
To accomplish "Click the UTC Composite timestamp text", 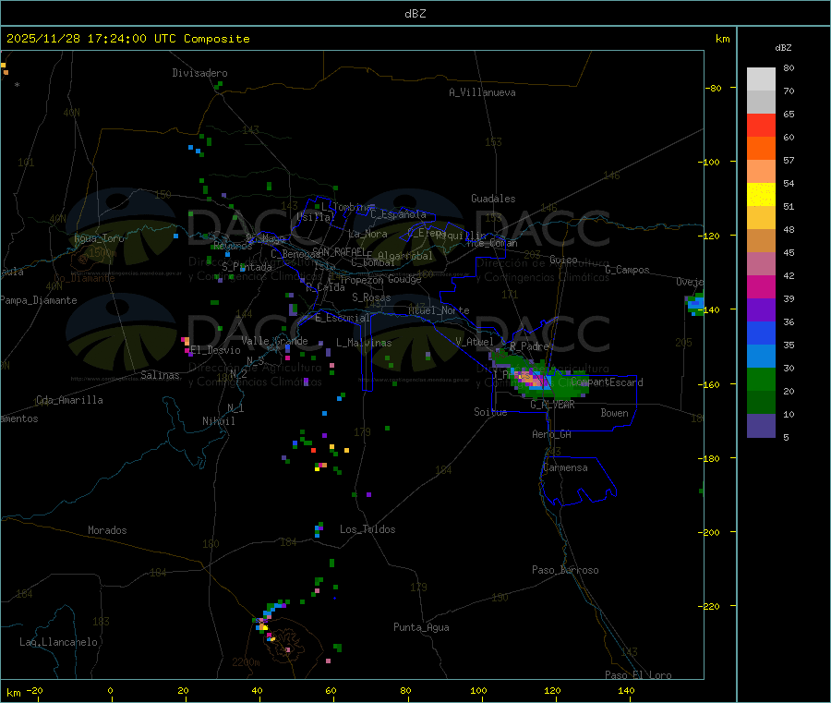I will pos(128,39).
